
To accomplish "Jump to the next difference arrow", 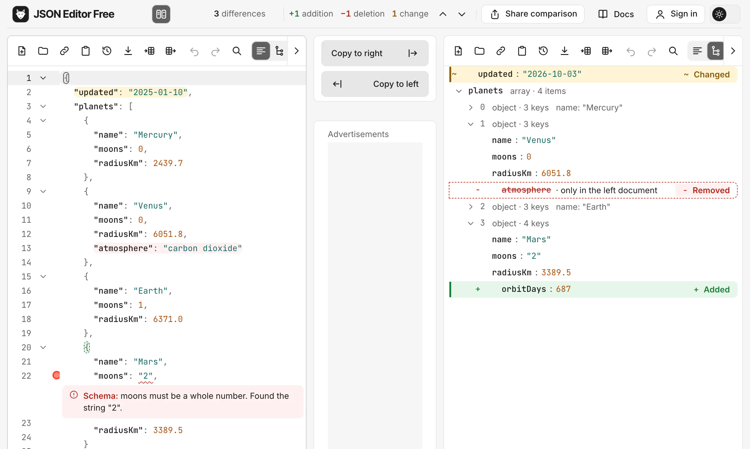I will (x=462, y=14).
